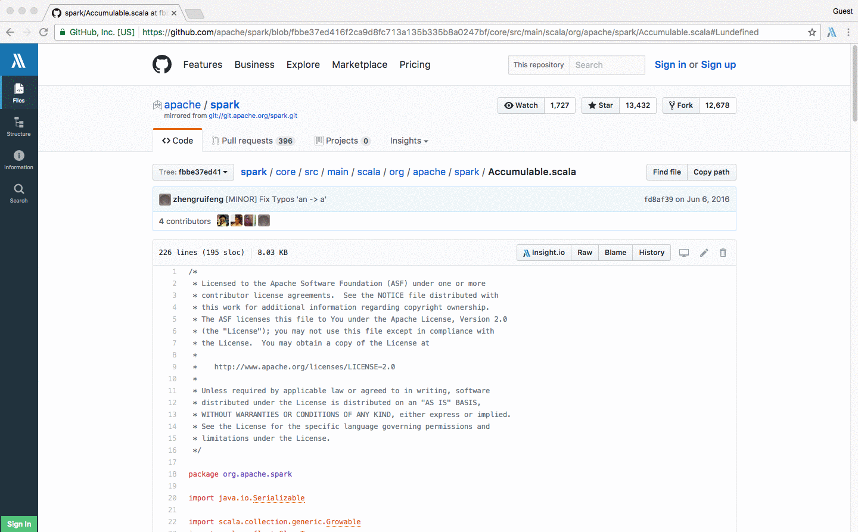Image resolution: width=858 pixels, height=532 pixels.
Task: Click the Sign in link in header
Action: click(x=670, y=64)
